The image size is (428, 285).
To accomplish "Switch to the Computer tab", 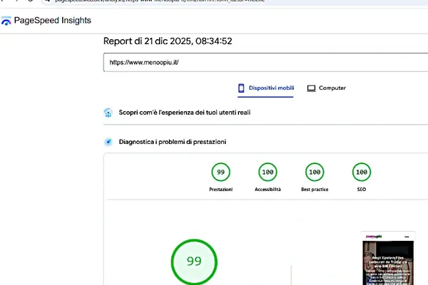I will click(x=326, y=88).
